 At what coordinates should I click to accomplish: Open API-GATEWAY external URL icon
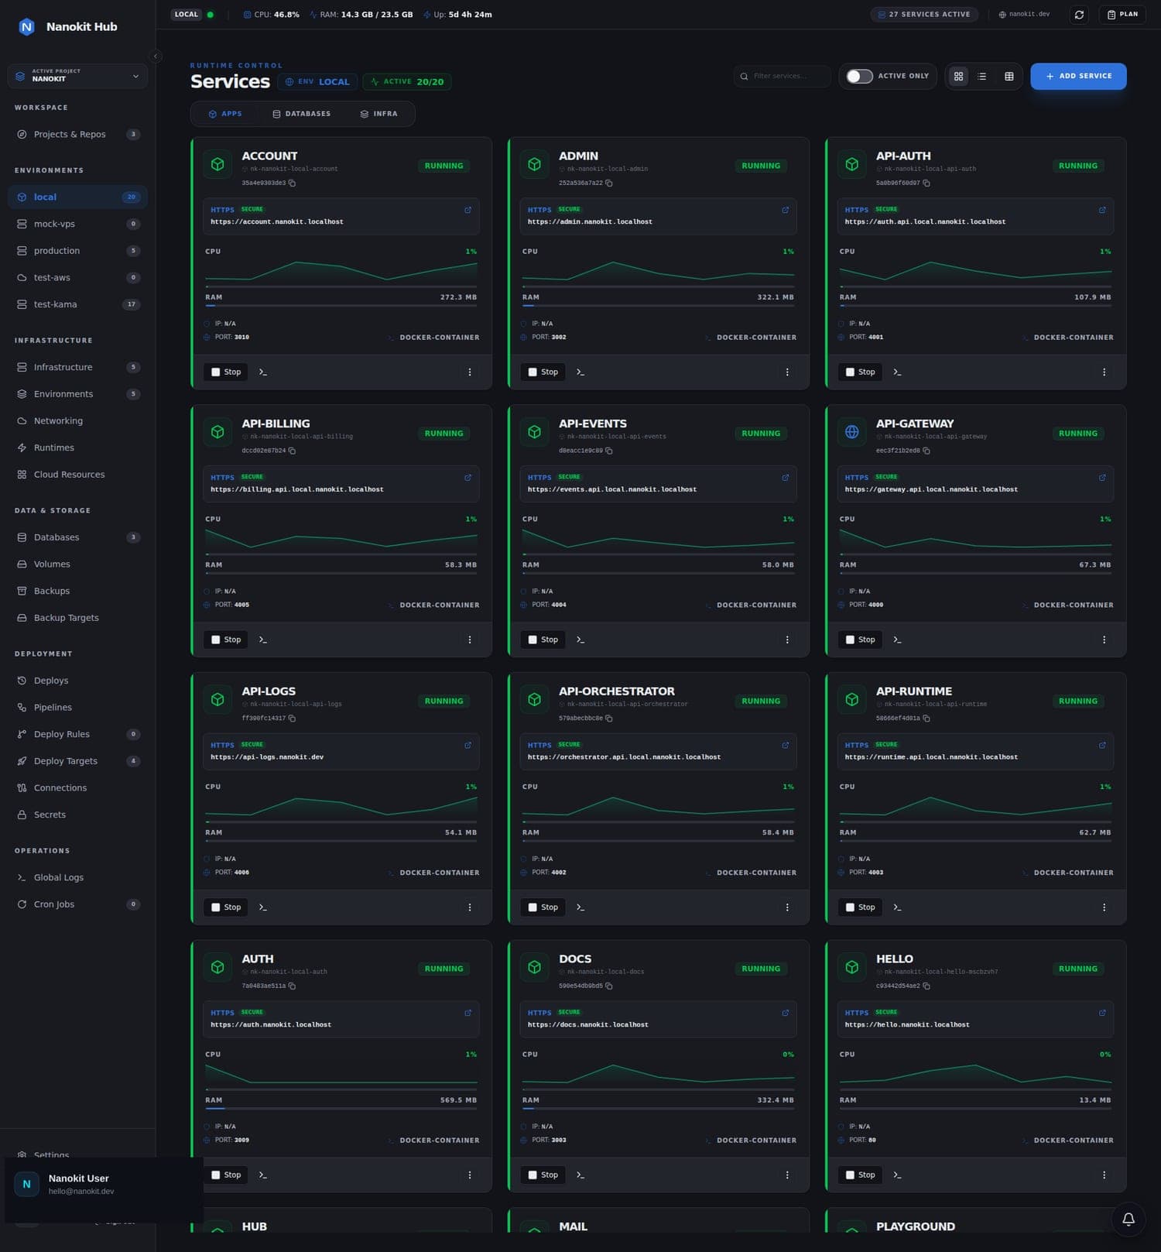click(1102, 478)
